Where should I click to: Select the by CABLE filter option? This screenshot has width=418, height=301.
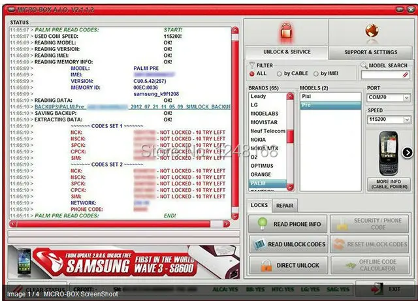[x=279, y=74]
